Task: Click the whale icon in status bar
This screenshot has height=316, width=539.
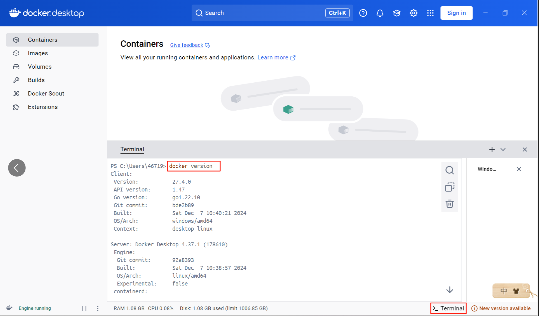Action: (9, 308)
